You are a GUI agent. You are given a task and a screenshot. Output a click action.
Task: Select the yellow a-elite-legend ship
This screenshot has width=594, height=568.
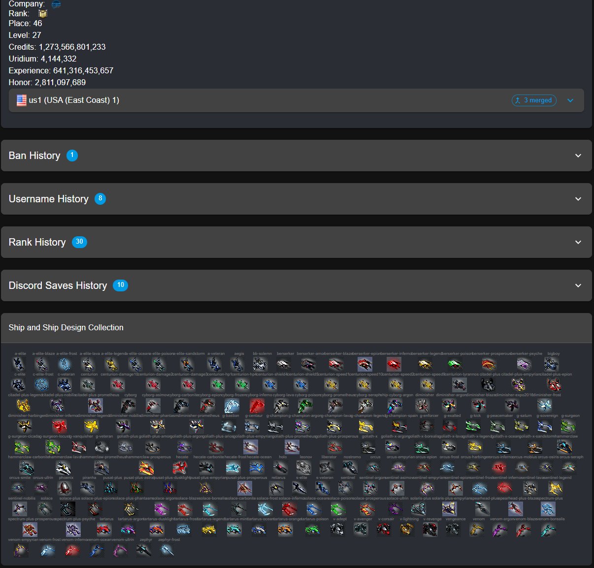(x=111, y=364)
